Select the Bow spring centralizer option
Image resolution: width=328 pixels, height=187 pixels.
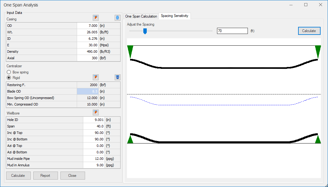click(9, 72)
